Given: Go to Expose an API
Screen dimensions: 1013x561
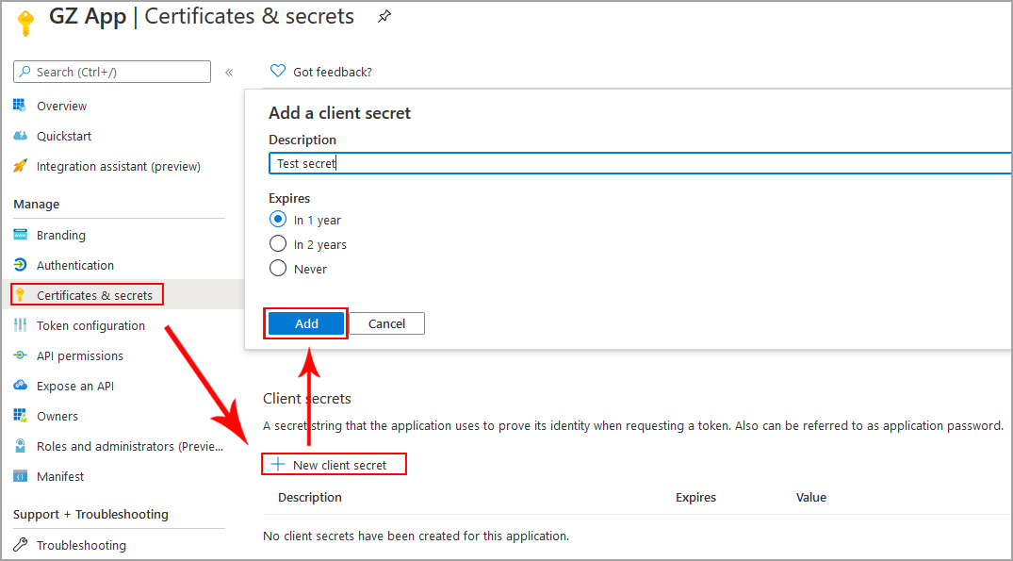Looking at the screenshot, I should pos(74,386).
